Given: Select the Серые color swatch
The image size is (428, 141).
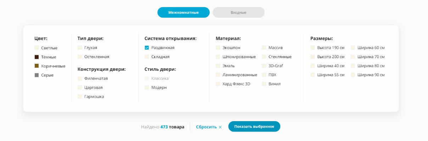Looking at the screenshot, I should 36,75.
